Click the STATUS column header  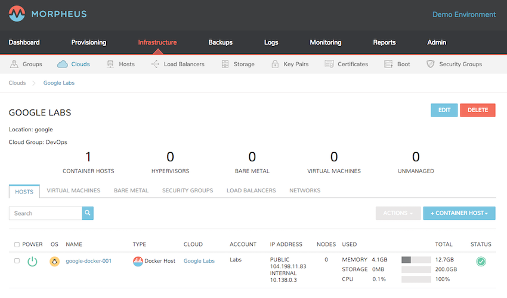481,244
